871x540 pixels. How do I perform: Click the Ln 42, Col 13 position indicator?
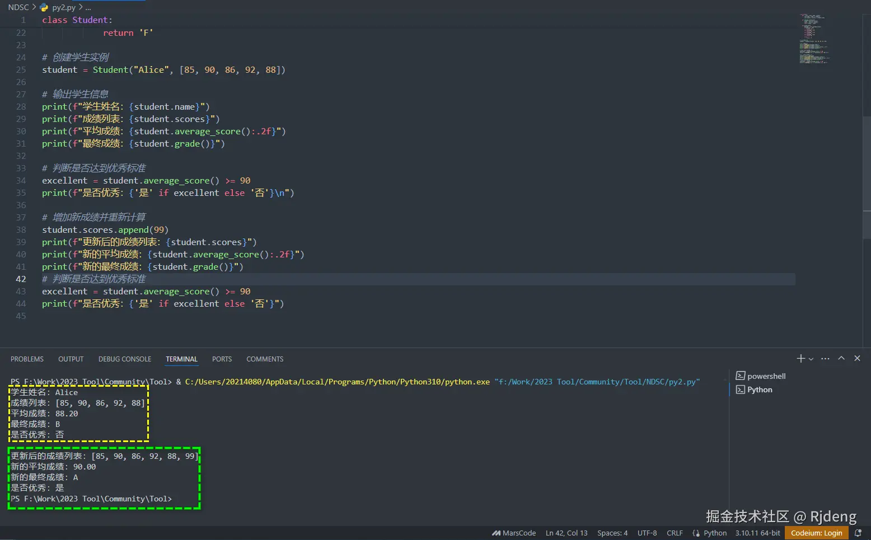coord(566,533)
